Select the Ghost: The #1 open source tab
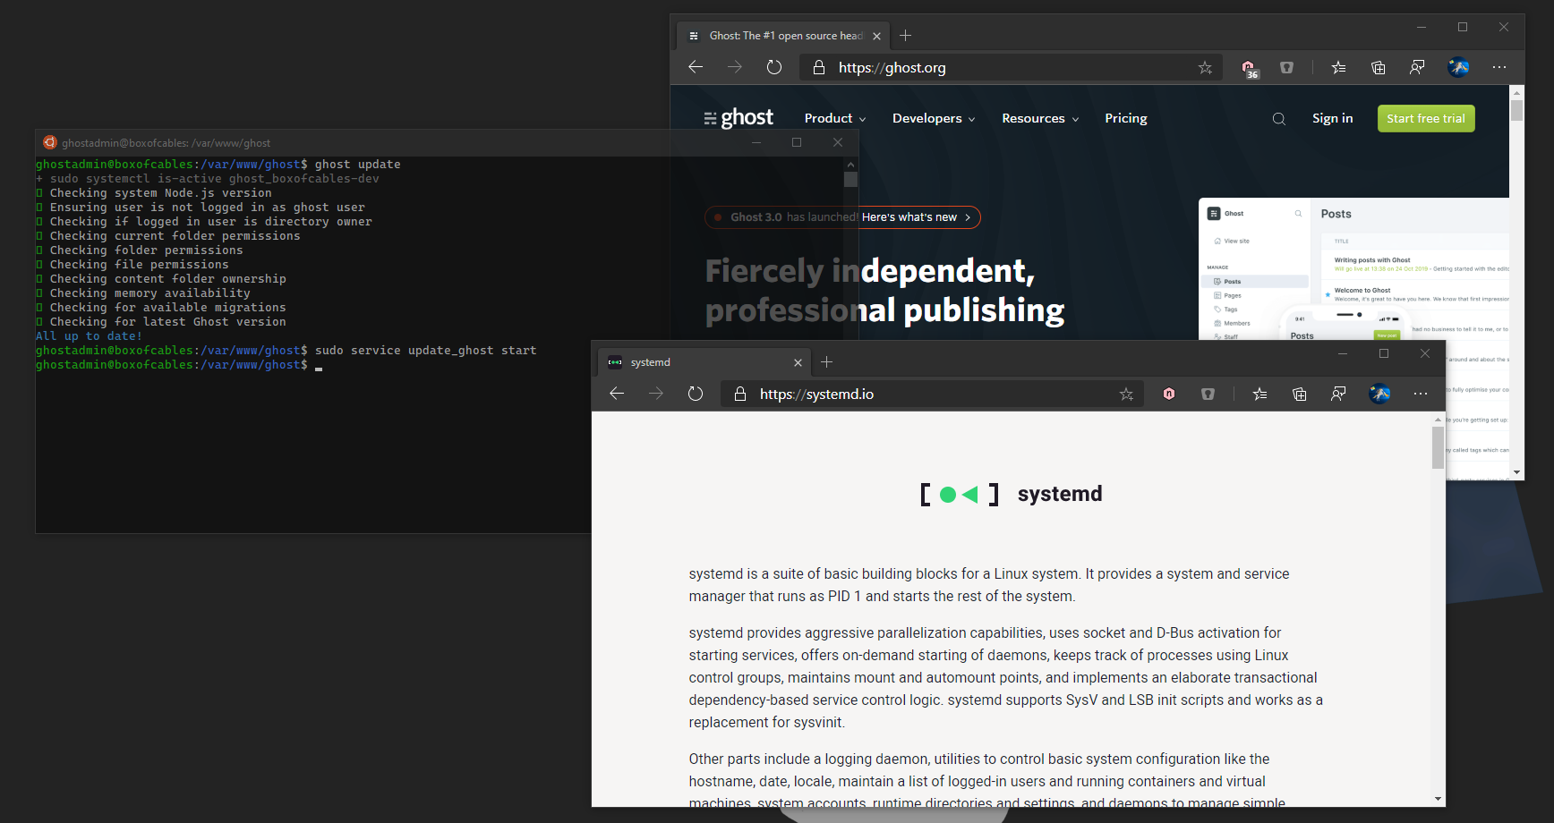 point(784,36)
